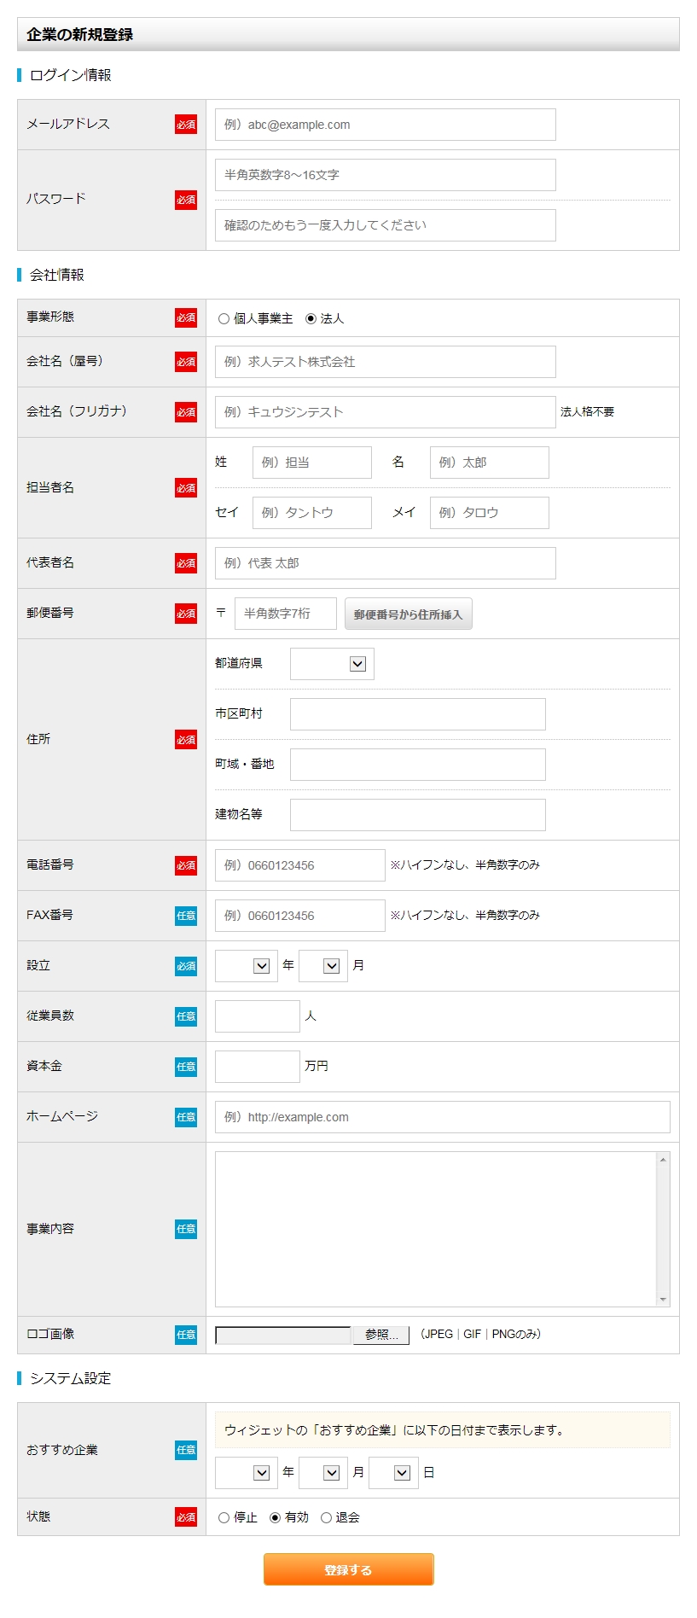Focus the password confirmation field

tap(386, 225)
